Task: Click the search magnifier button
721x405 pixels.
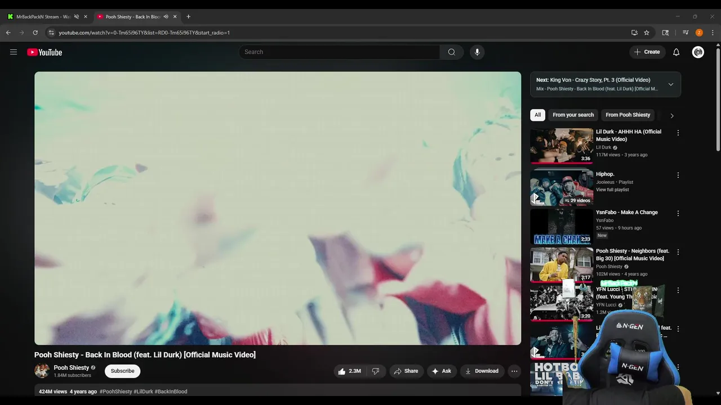Action: [452, 52]
